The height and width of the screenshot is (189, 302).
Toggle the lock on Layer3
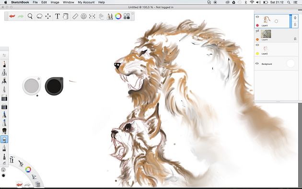(x=295, y=24)
